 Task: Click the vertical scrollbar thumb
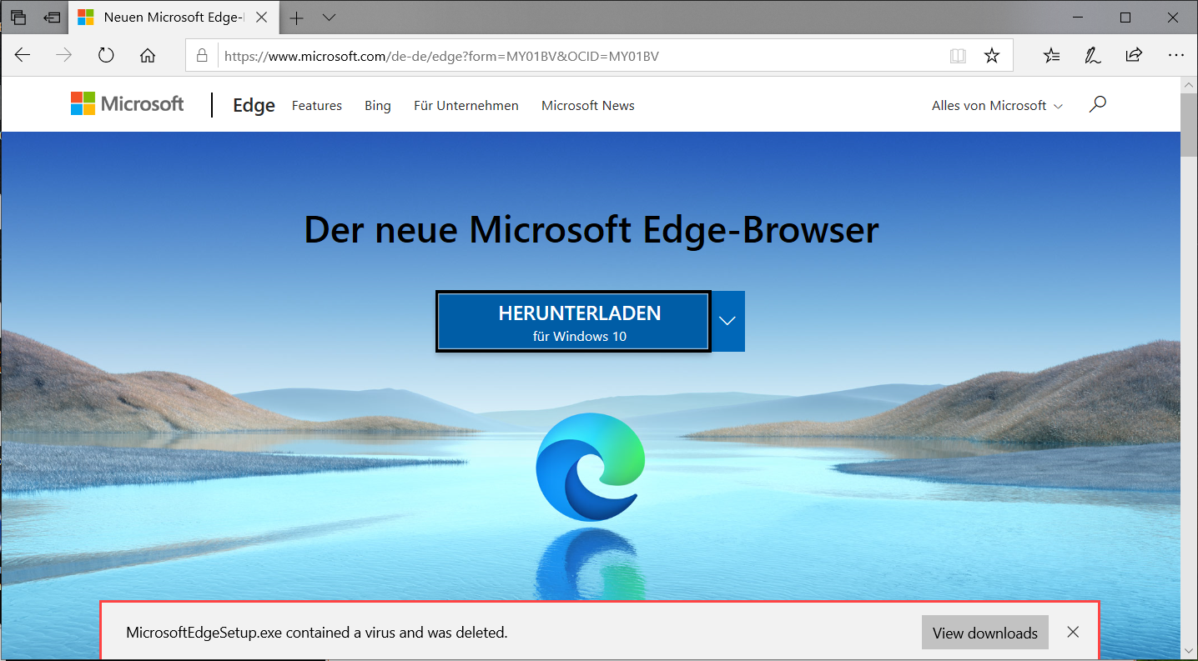1189,125
